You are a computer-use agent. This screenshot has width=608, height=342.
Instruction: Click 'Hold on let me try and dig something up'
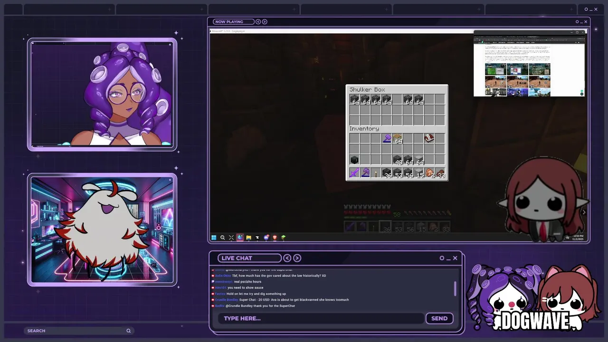point(256,294)
